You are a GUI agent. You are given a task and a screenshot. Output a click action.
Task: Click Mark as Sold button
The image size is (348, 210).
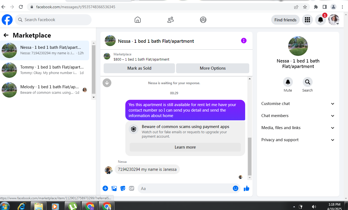tap(139, 68)
